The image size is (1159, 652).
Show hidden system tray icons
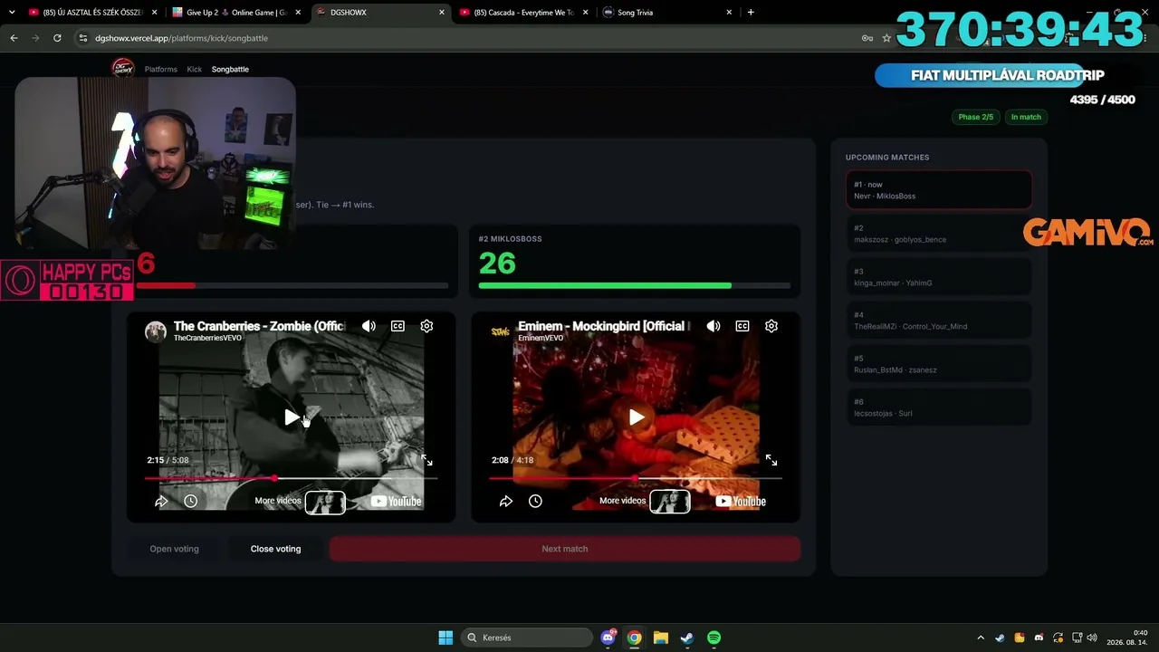[x=981, y=638]
